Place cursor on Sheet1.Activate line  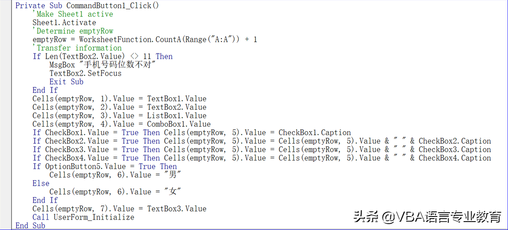(64, 22)
